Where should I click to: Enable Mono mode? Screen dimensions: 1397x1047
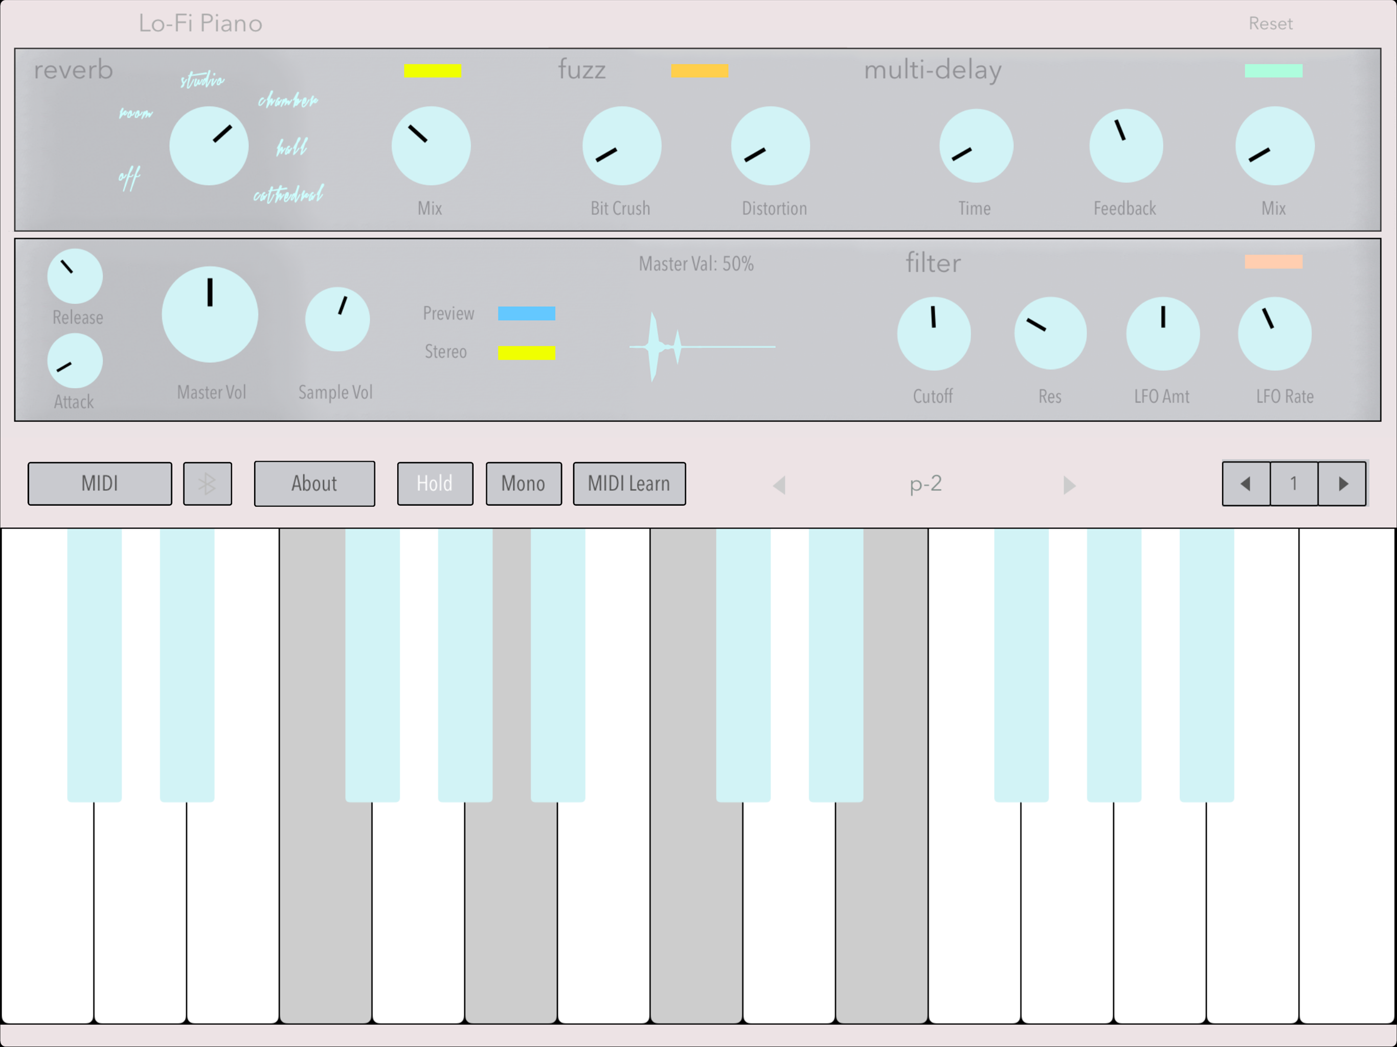tap(524, 484)
